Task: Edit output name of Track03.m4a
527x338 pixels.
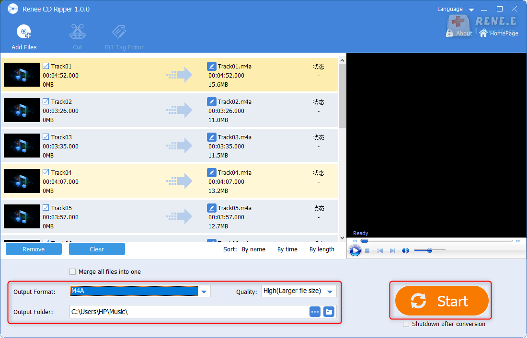Action: (211, 137)
